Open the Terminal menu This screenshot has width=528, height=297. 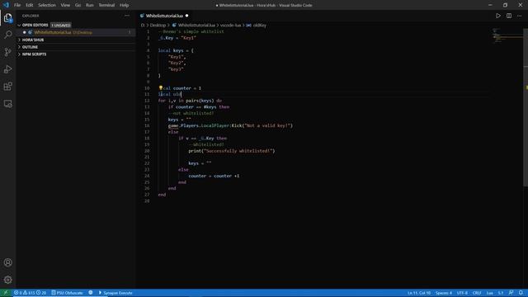[x=106, y=5]
